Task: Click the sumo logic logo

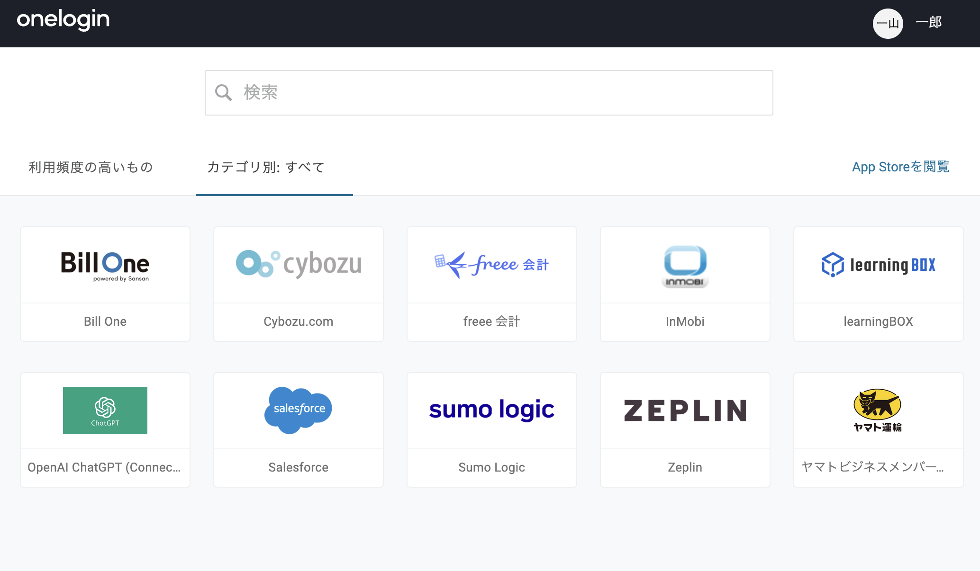Action: pyautogui.click(x=491, y=410)
